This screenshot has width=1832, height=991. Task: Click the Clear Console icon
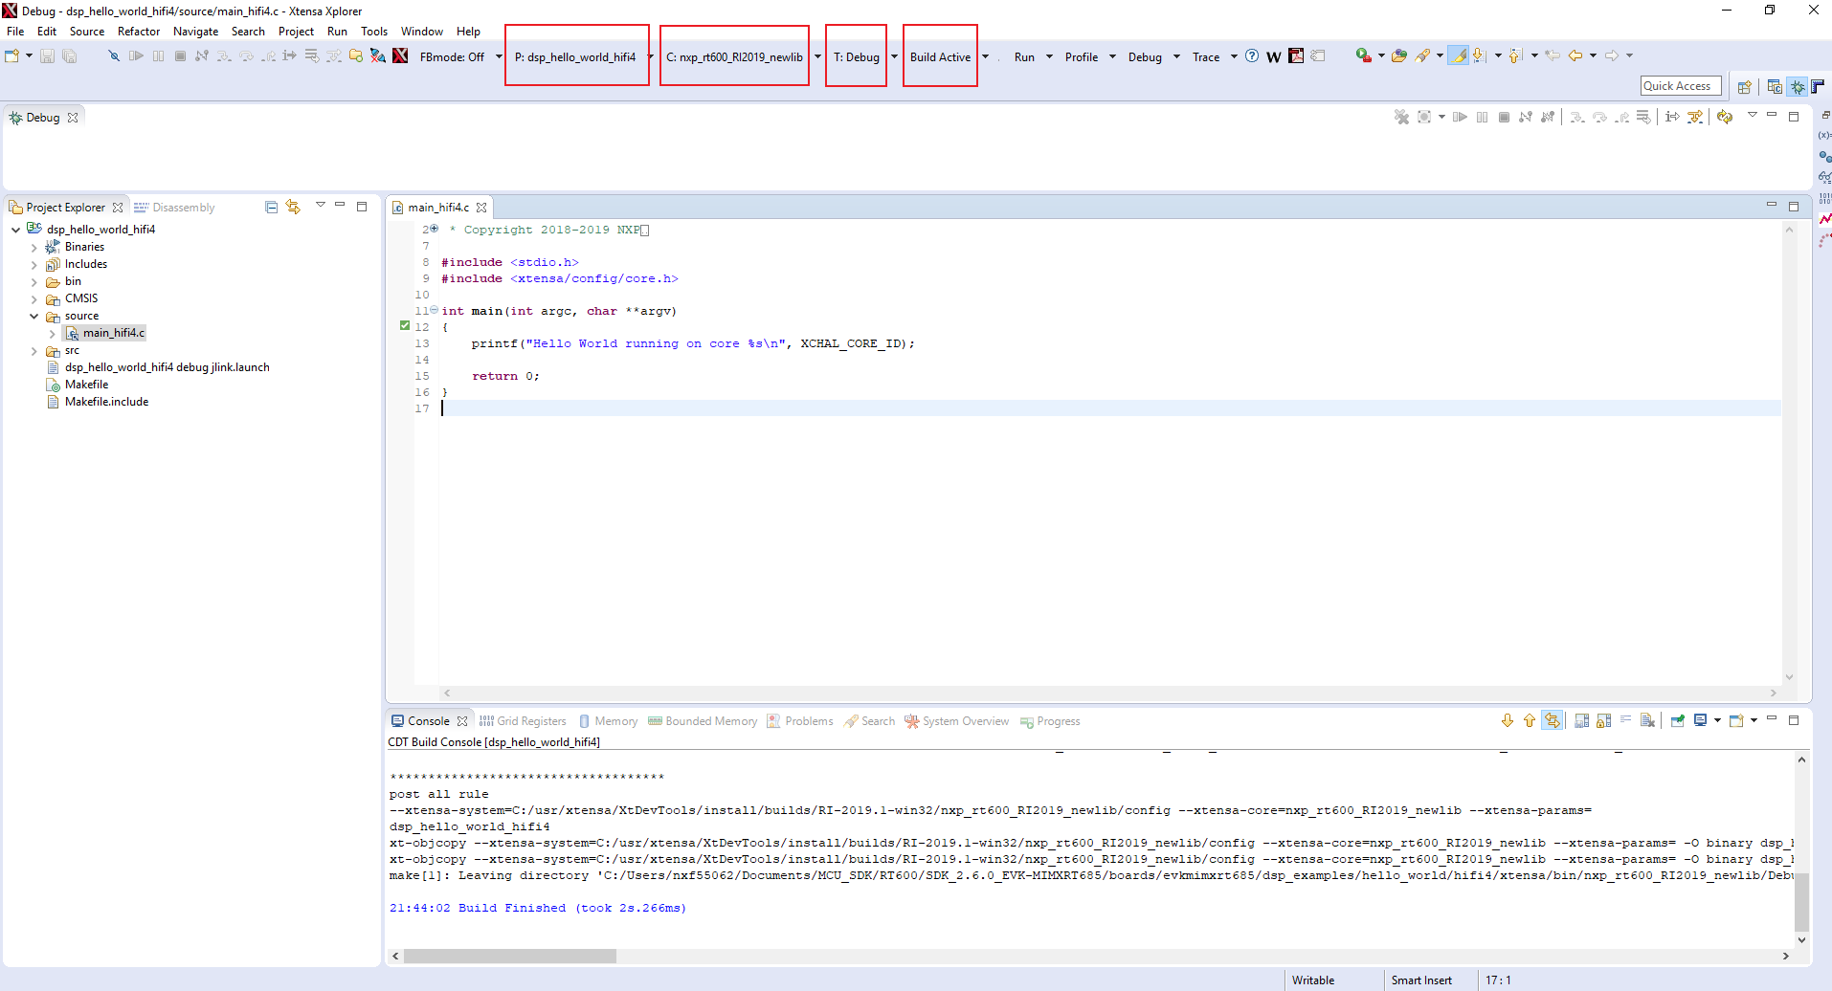1647,720
